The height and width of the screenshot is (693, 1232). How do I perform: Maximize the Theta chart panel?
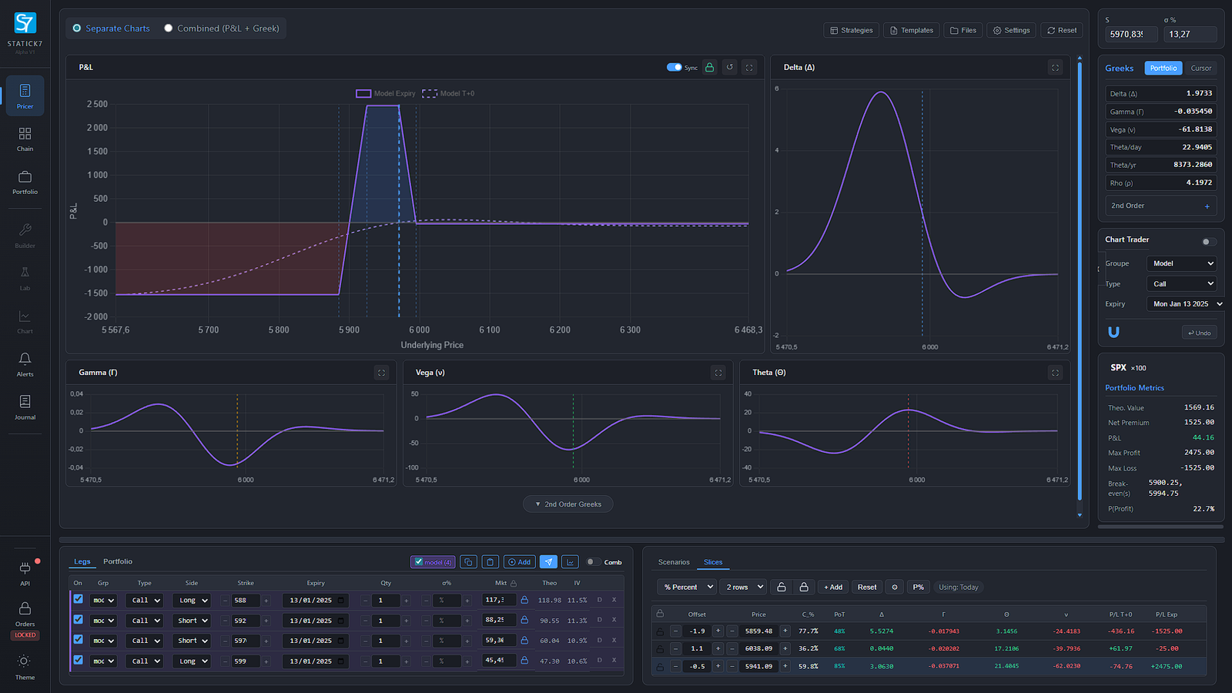(x=1055, y=373)
